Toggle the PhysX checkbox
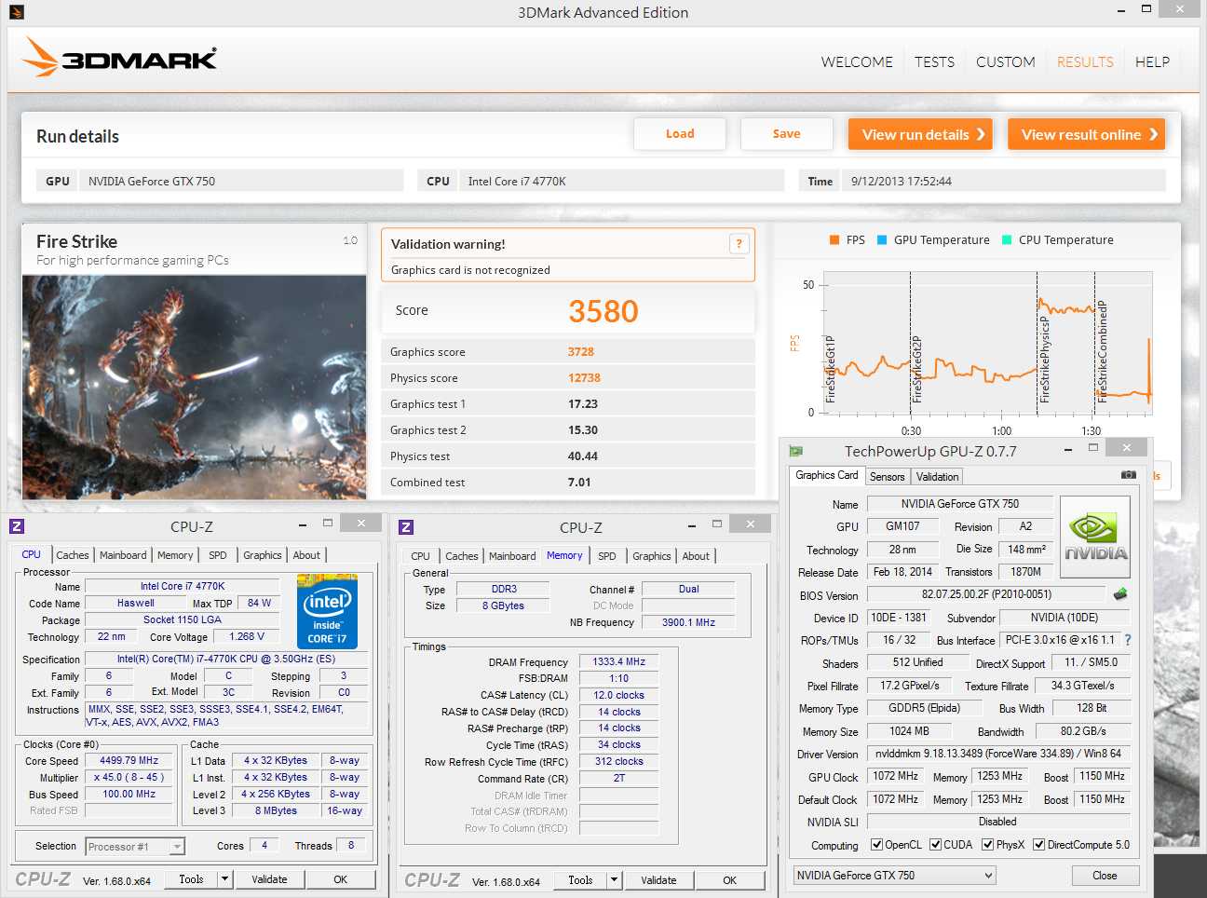This screenshot has width=1207, height=898. [987, 845]
